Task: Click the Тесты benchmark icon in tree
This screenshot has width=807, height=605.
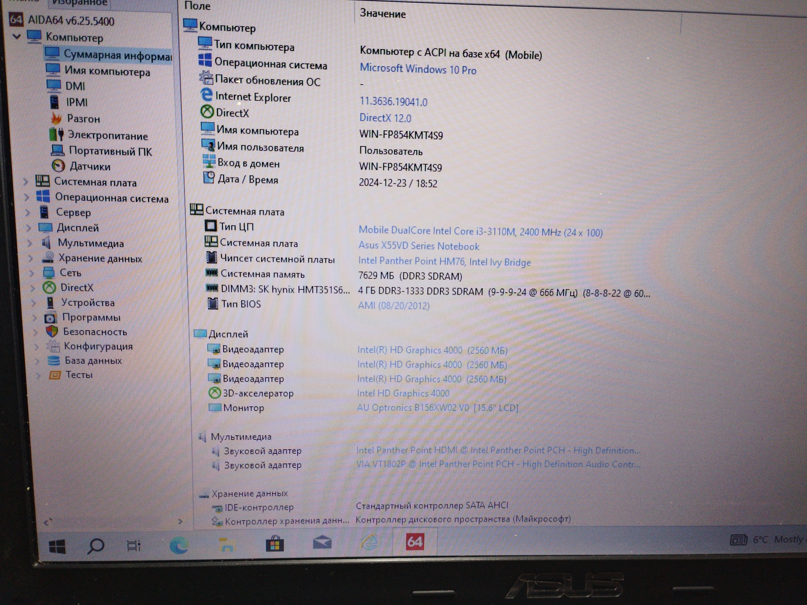Action: (x=55, y=375)
